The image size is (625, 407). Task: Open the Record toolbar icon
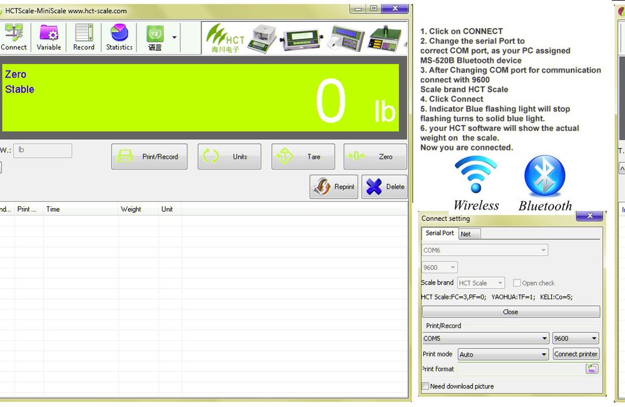[84, 38]
